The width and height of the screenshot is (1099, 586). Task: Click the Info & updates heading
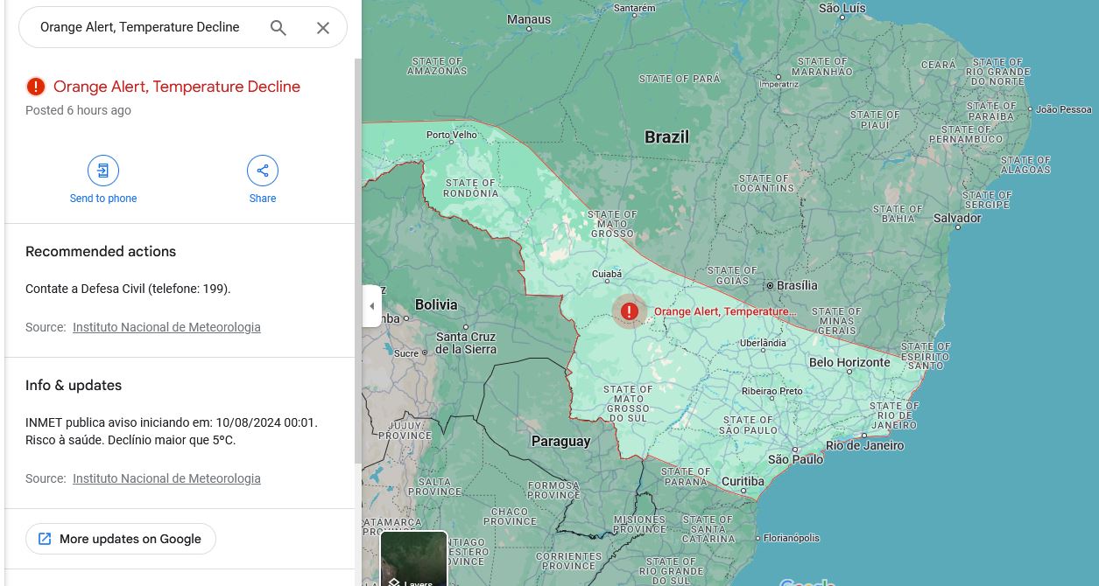pyautogui.click(x=74, y=386)
